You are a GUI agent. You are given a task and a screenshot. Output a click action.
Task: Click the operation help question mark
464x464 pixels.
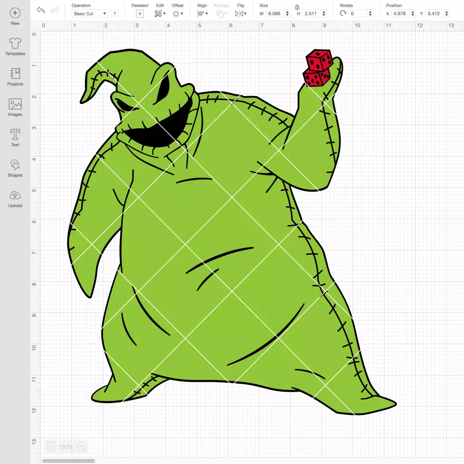tap(115, 13)
